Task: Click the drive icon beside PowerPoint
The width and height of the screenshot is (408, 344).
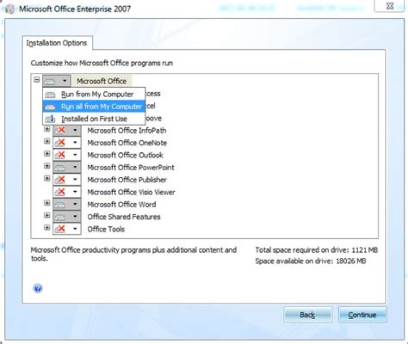Action: [x=61, y=167]
